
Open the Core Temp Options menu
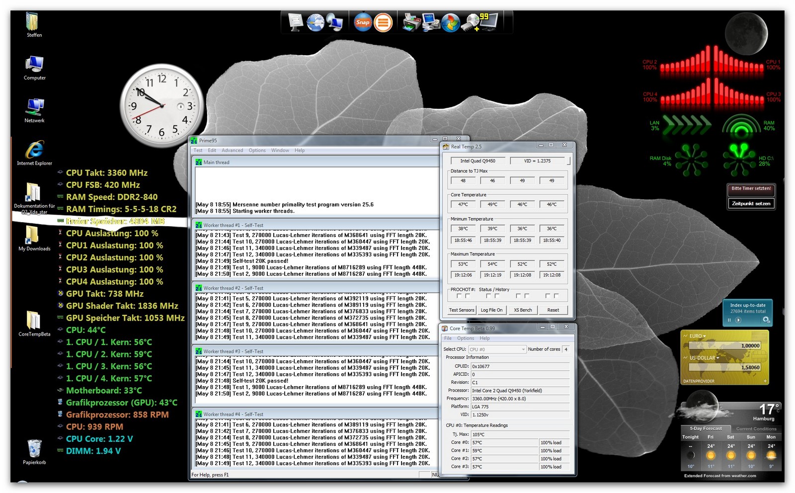466,338
